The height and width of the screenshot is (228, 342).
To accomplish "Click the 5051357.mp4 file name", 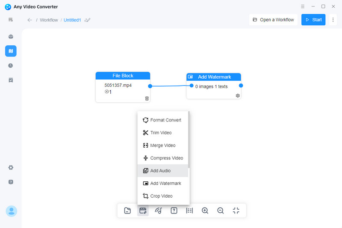I will point(118,85).
